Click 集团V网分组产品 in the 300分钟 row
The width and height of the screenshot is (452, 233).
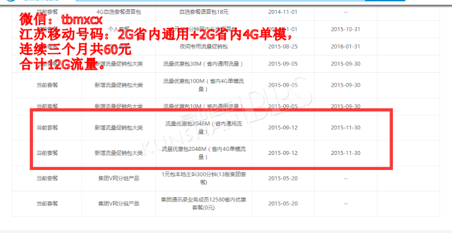pos(118,178)
